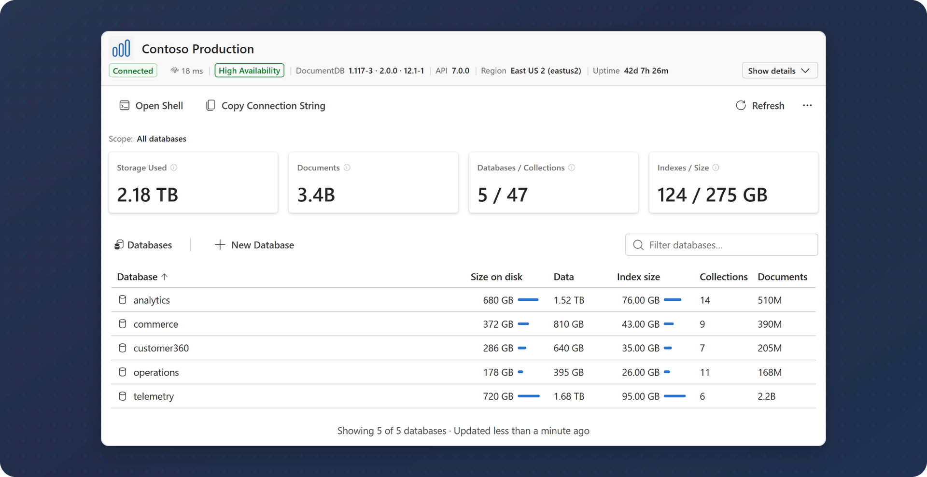The width and height of the screenshot is (927, 477).
Task: Open the Databases tab
Action: click(x=143, y=245)
